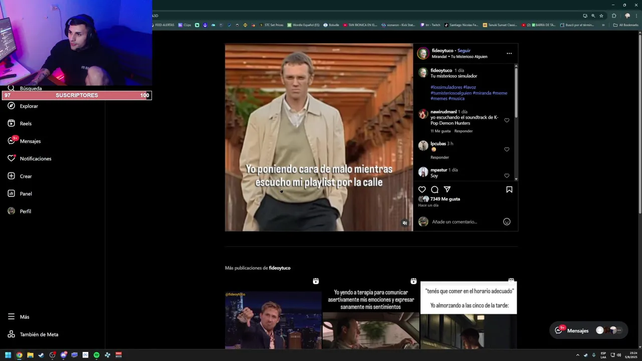
Task: Click the Explorar compass icon
Action: (x=11, y=106)
